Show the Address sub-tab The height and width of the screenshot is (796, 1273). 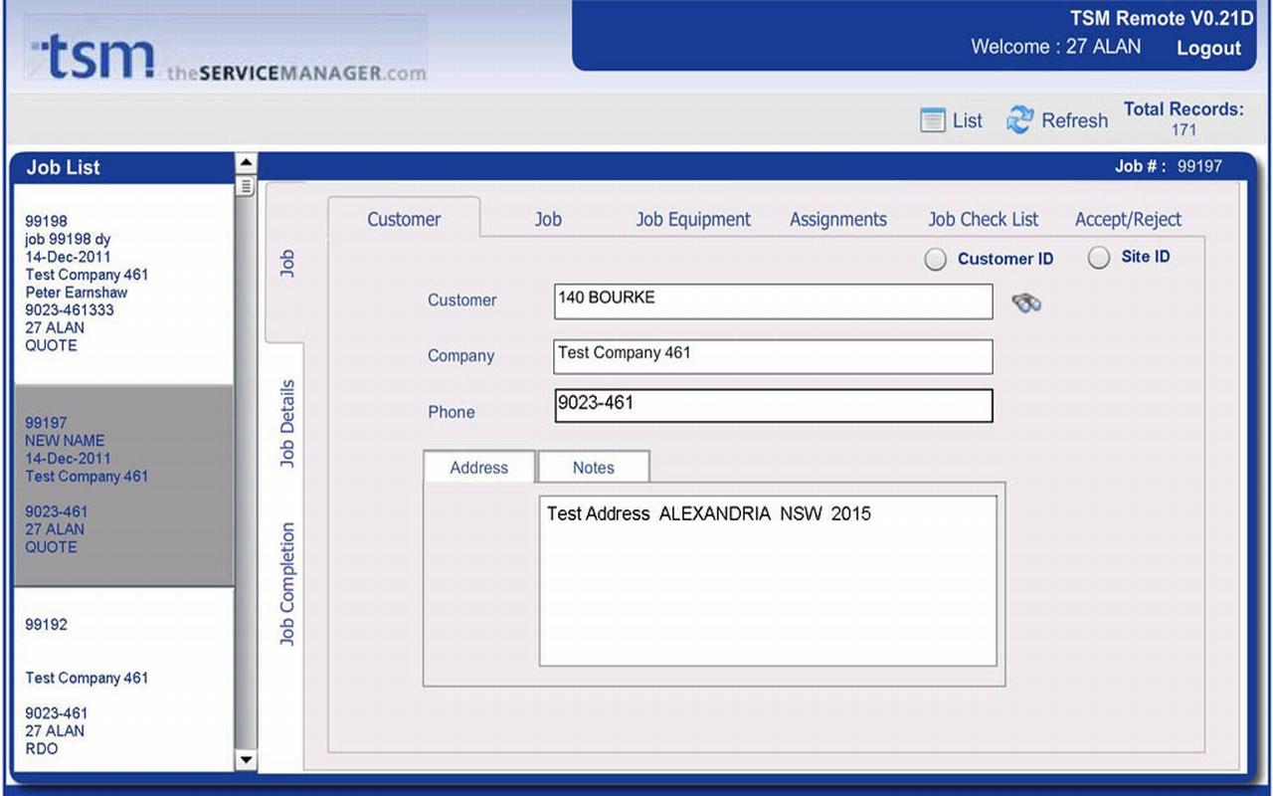click(x=479, y=468)
